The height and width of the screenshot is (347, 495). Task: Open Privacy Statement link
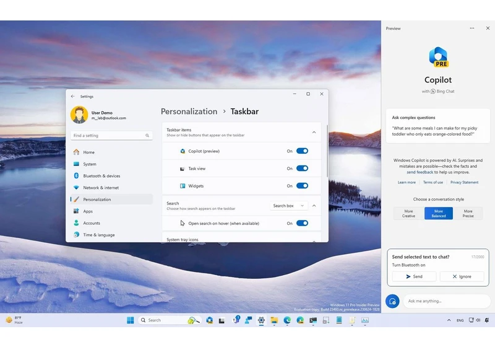pos(464,182)
